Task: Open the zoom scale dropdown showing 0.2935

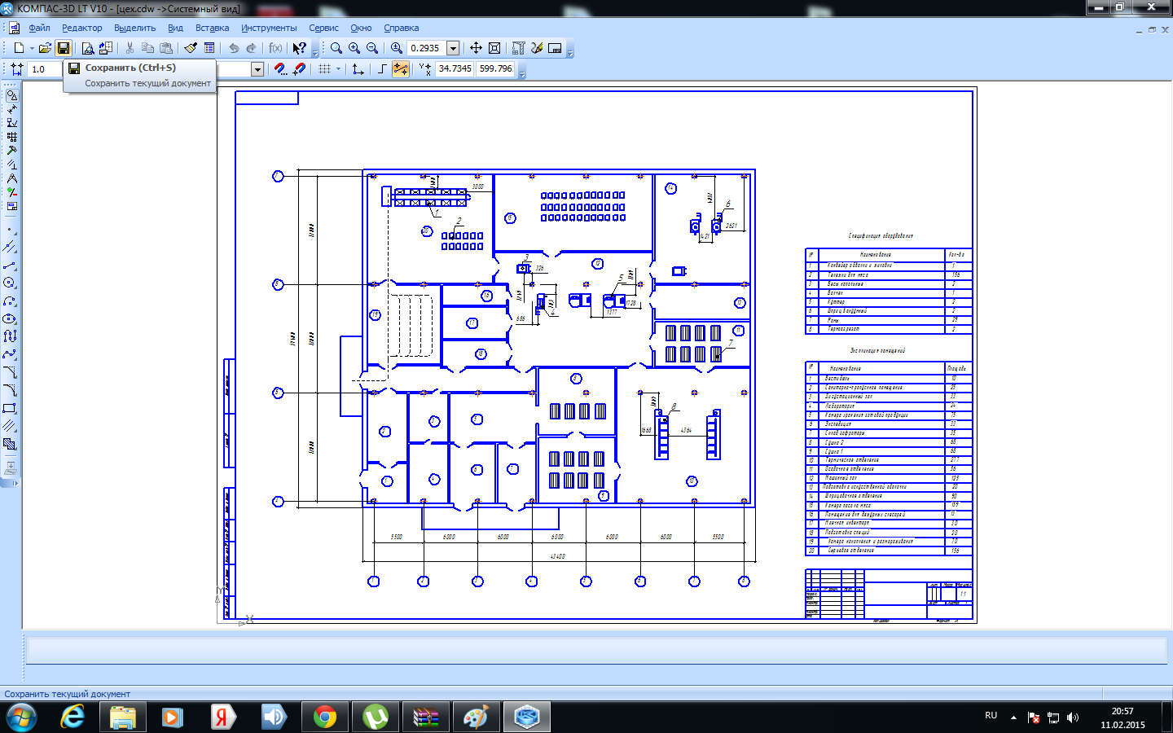Action: coord(453,48)
